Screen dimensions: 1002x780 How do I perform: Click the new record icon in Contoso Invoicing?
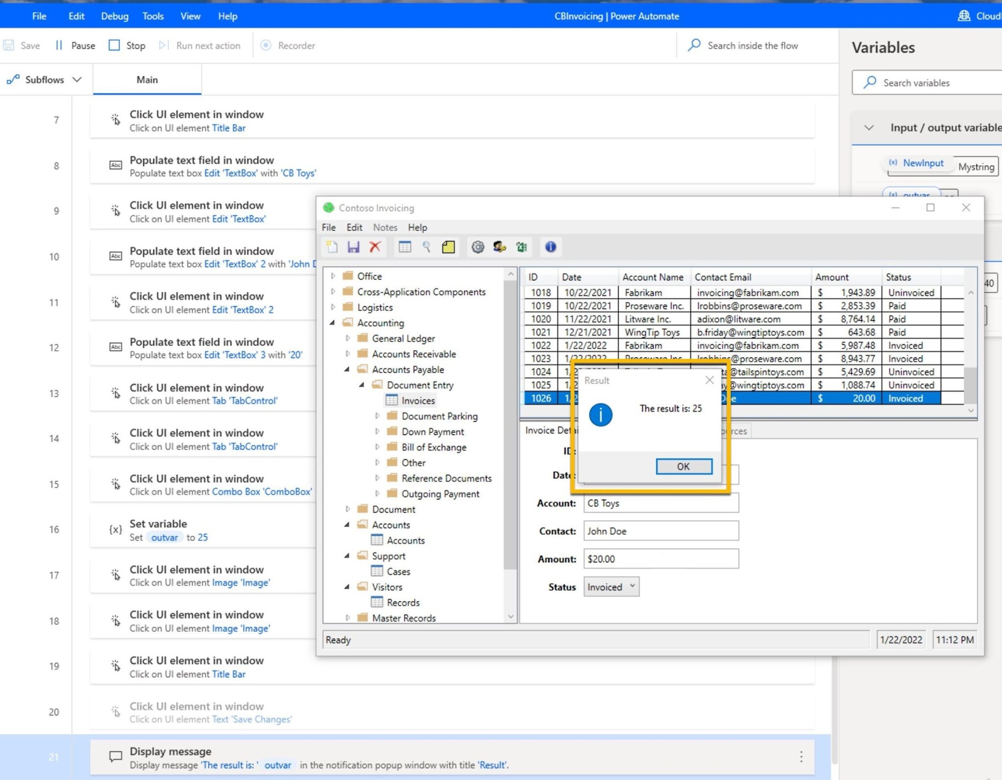[332, 247]
